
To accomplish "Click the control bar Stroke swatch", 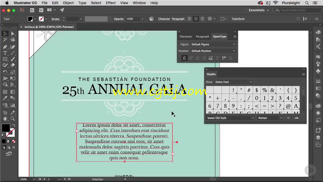I will coord(41,19).
